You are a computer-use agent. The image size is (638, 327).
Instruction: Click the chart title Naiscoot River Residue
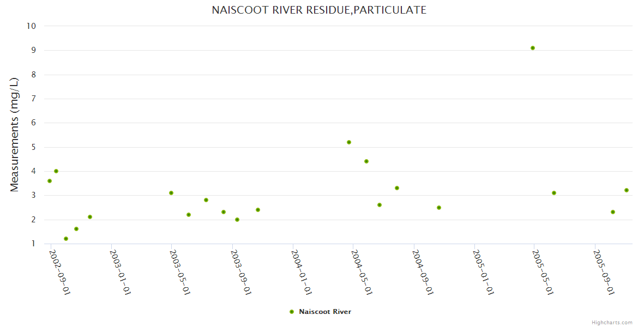point(319,10)
